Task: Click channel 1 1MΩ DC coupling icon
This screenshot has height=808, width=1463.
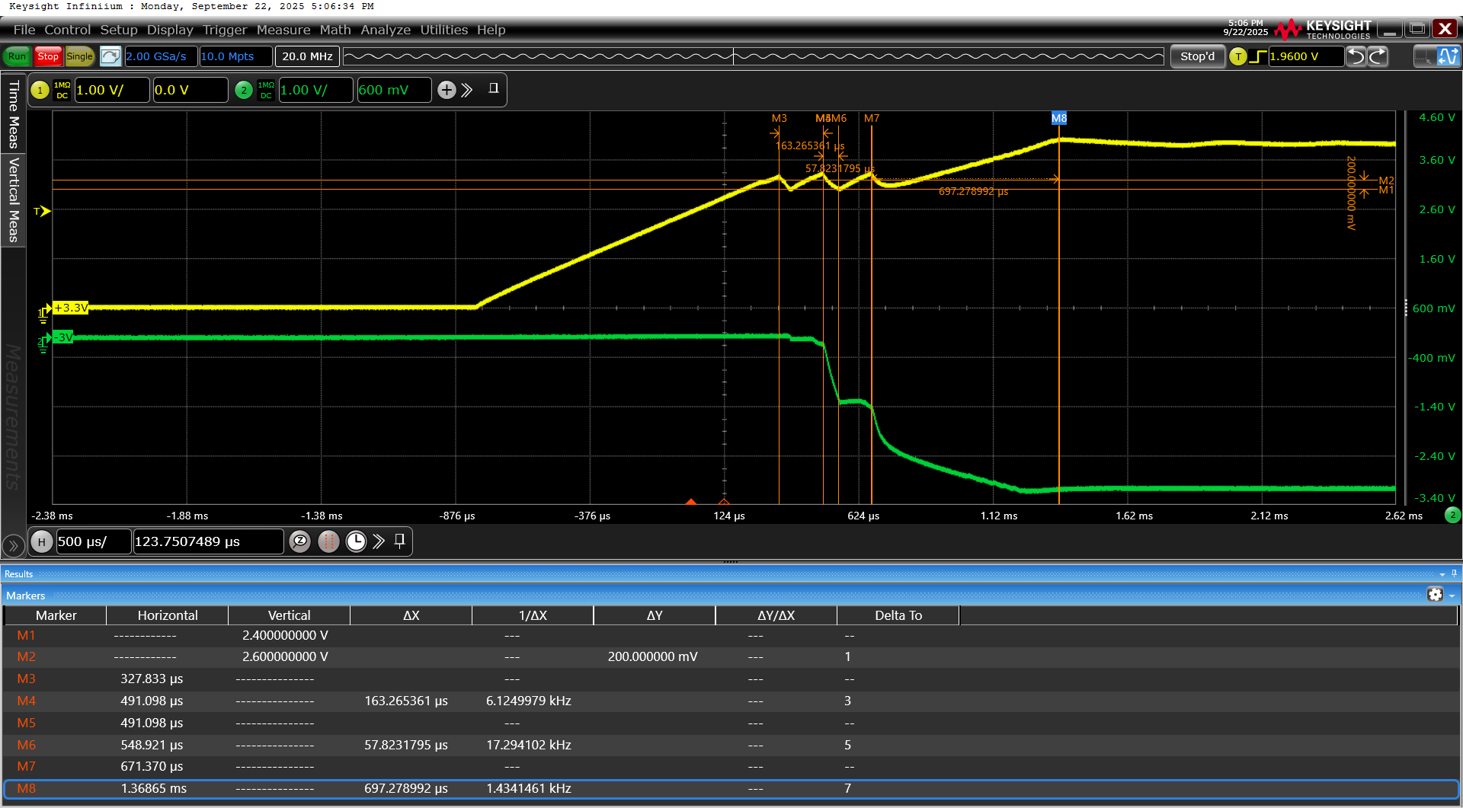Action: click(62, 90)
